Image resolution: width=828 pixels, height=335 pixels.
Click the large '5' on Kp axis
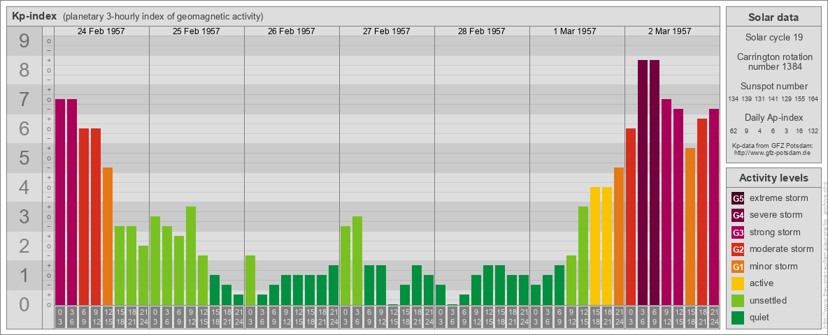24,158
